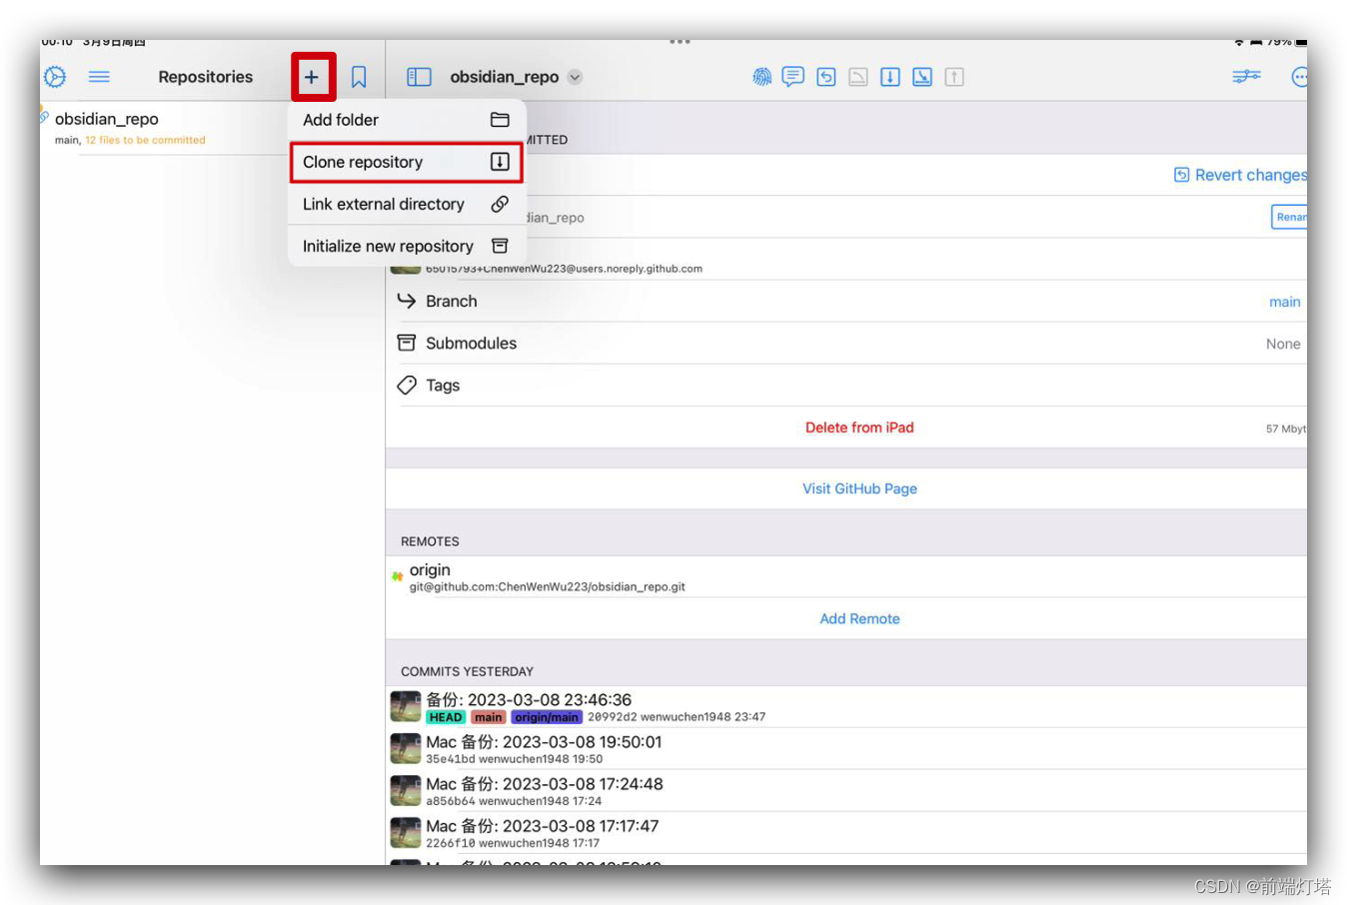The width and height of the screenshot is (1347, 905).
Task: Tap Add Remote
Action: [859, 619]
